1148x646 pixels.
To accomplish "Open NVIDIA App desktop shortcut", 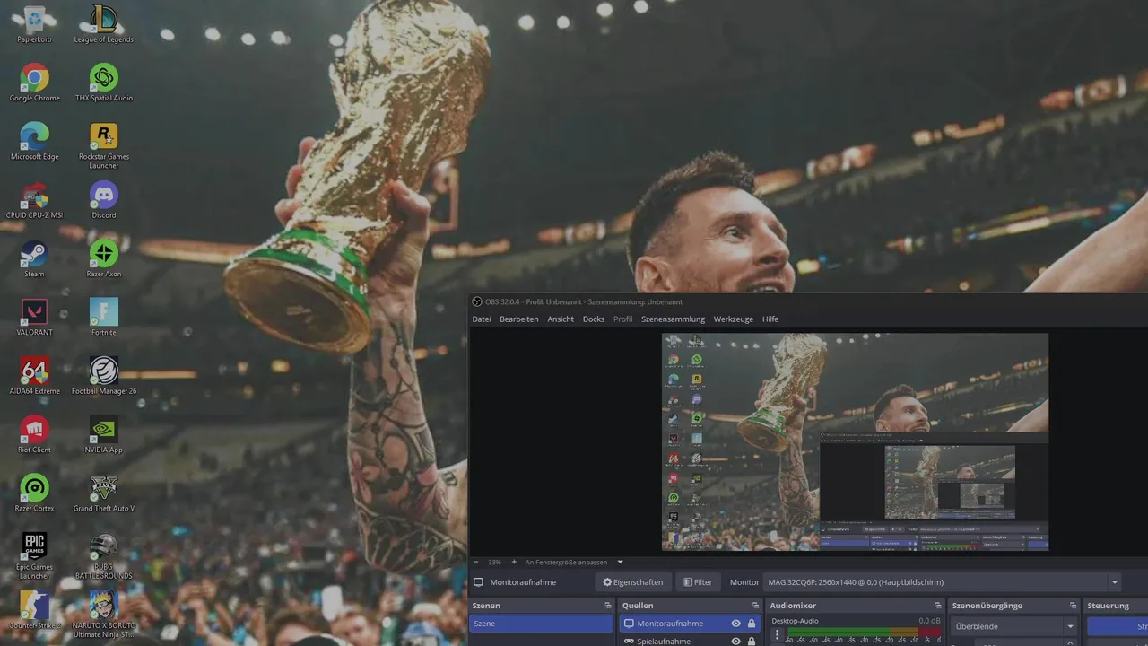I will pyautogui.click(x=103, y=434).
